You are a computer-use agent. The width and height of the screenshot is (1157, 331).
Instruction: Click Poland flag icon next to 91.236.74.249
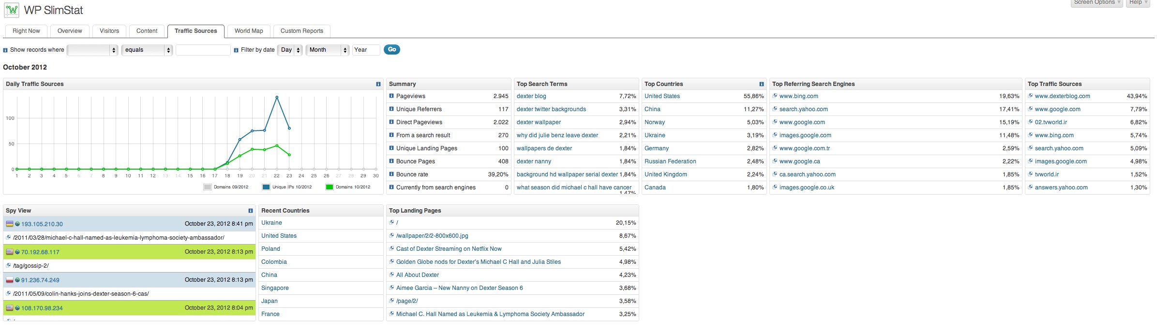click(x=10, y=280)
